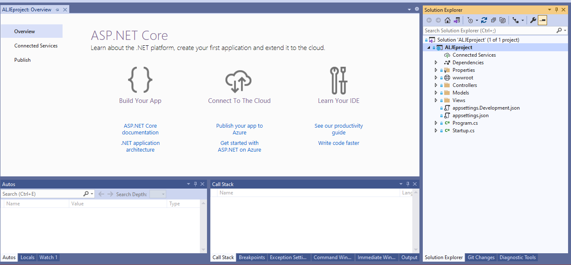Select Publish in the left navigation
Image resolution: width=571 pixels, height=265 pixels.
[22, 60]
